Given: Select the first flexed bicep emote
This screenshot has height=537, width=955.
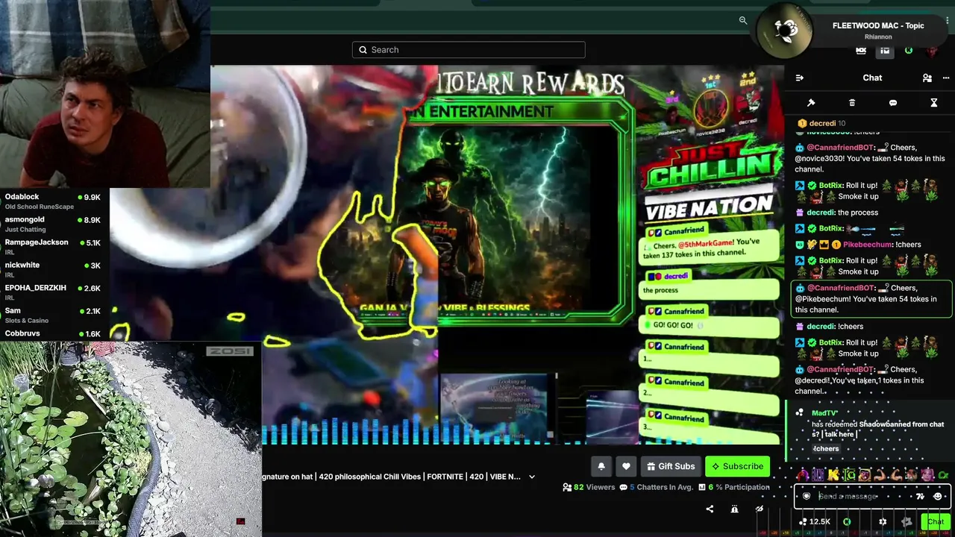Looking at the screenshot, I should [x=880, y=474].
